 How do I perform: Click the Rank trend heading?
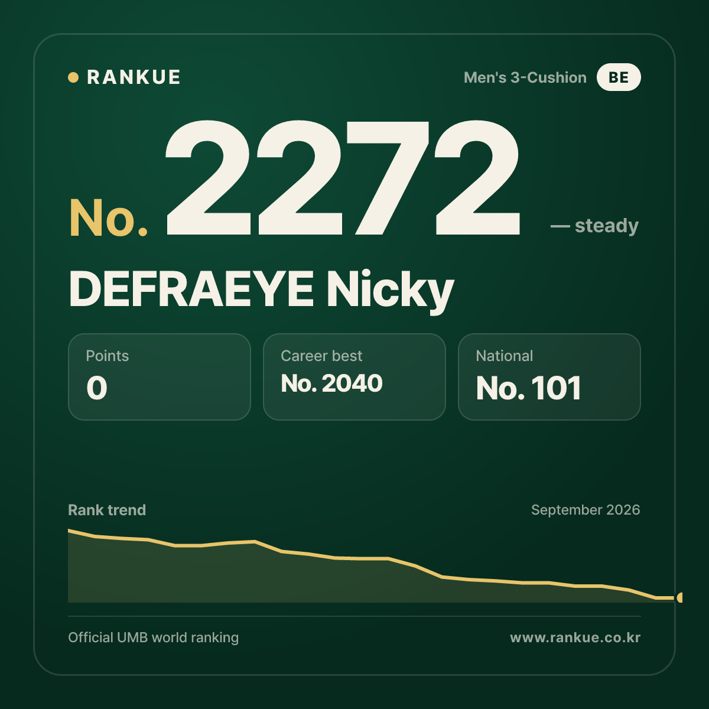click(107, 510)
